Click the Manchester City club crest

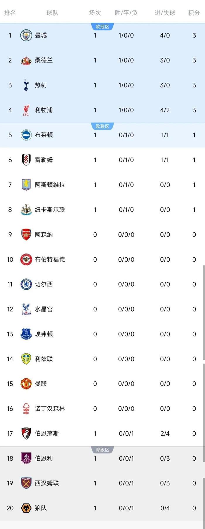click(26, 36)
